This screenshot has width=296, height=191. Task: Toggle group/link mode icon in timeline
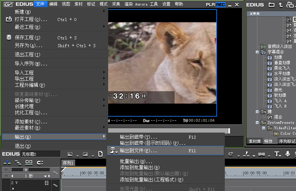29,162
